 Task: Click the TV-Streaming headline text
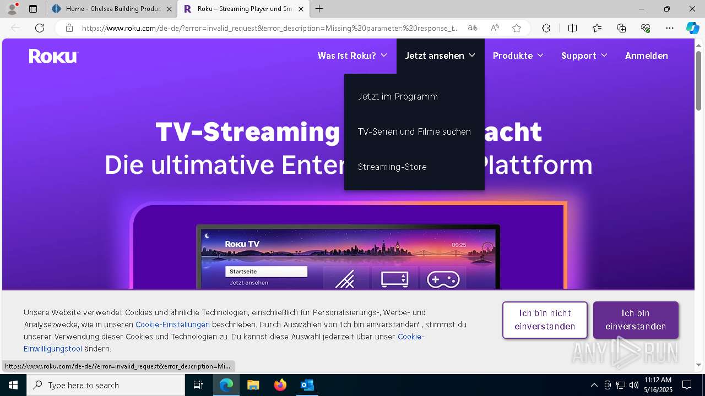coord(348,131)
